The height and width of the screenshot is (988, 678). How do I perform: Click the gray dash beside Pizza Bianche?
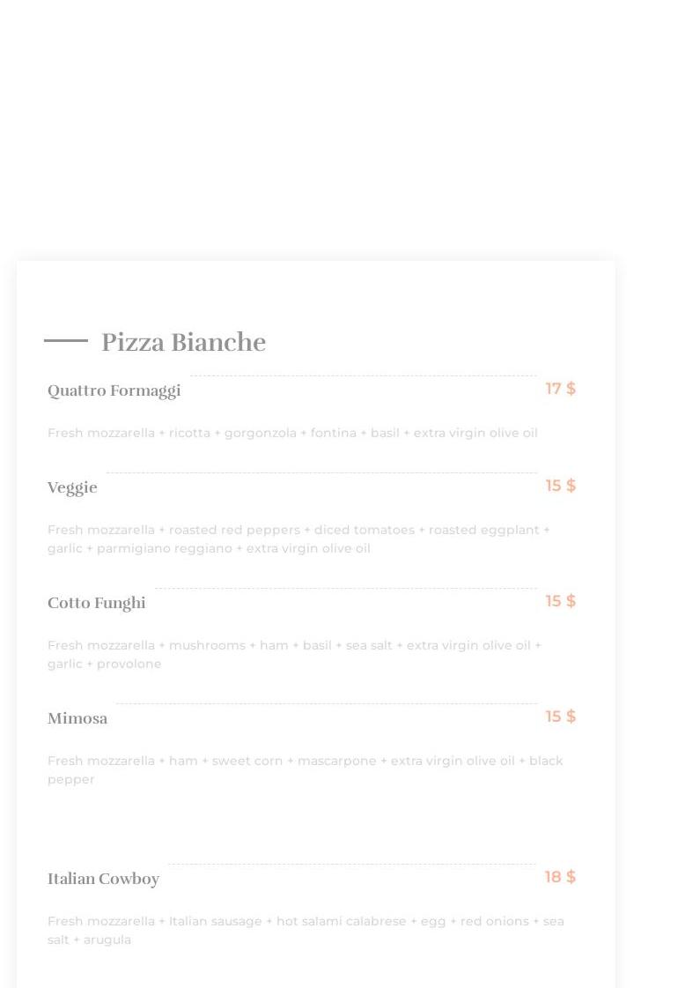tap(66, 340)
